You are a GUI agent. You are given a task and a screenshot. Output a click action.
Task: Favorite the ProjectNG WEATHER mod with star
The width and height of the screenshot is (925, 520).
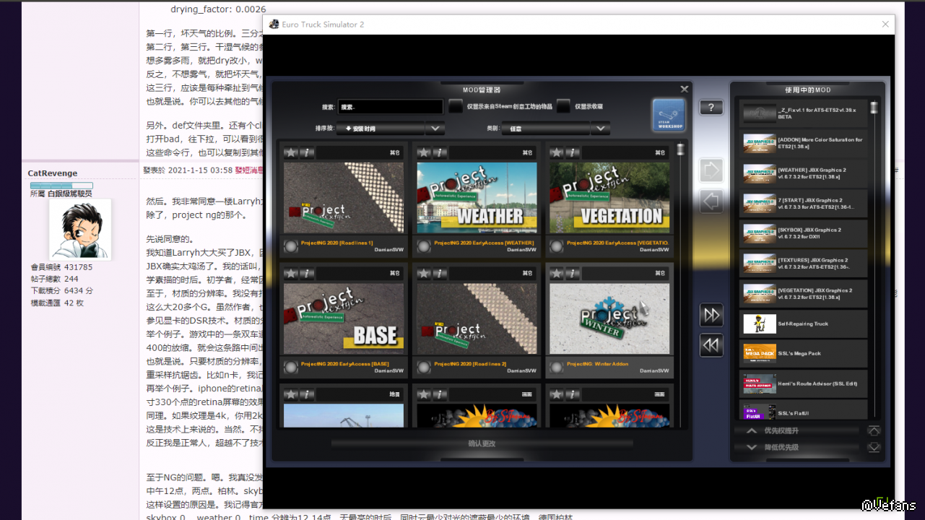click(424, 152)
